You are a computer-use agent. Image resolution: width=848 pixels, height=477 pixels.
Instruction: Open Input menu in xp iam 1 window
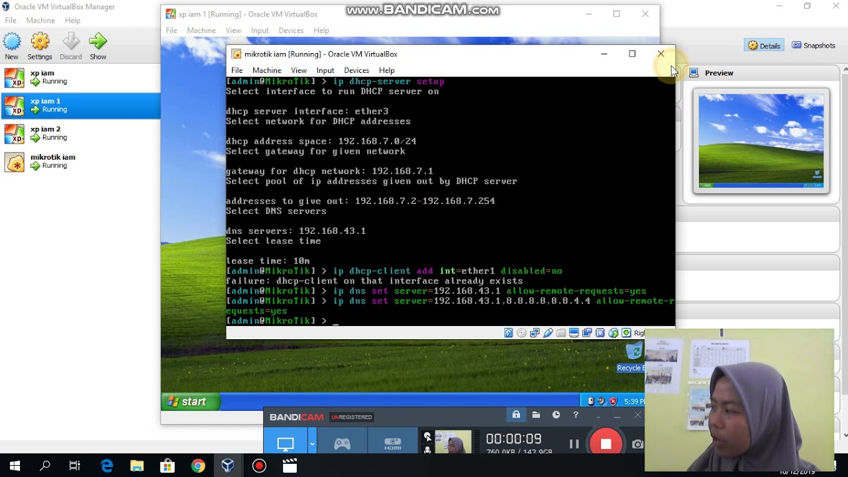(x=260, y=30)
